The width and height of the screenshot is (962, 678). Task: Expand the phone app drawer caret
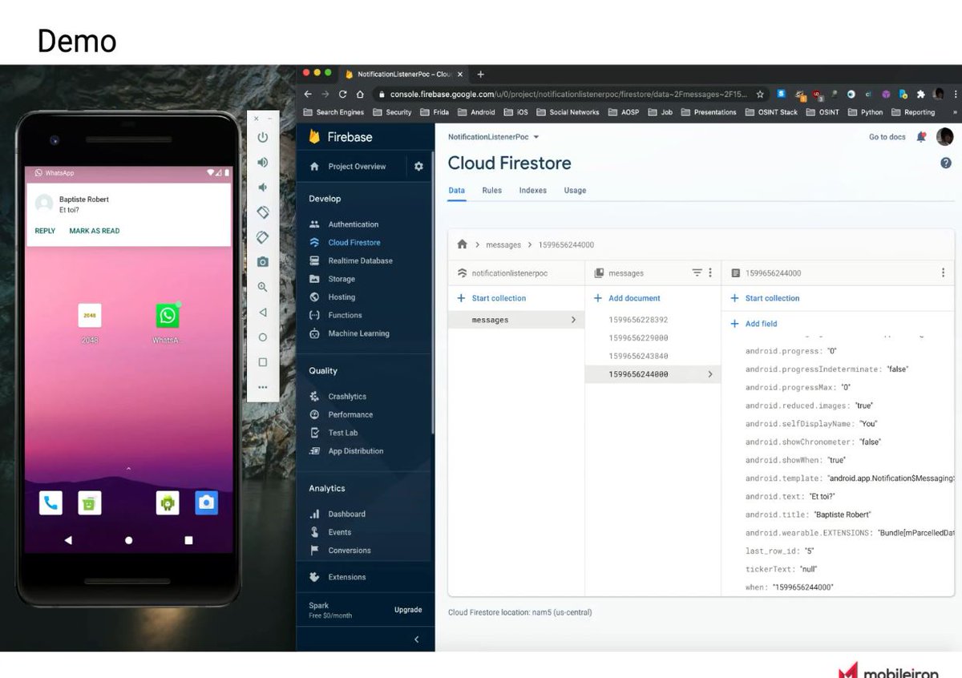(x=128, y=469)
